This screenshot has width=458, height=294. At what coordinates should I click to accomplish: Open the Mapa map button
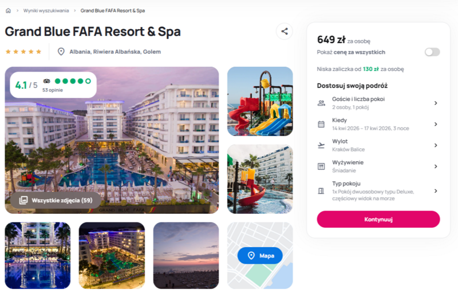tap(260, 256)
